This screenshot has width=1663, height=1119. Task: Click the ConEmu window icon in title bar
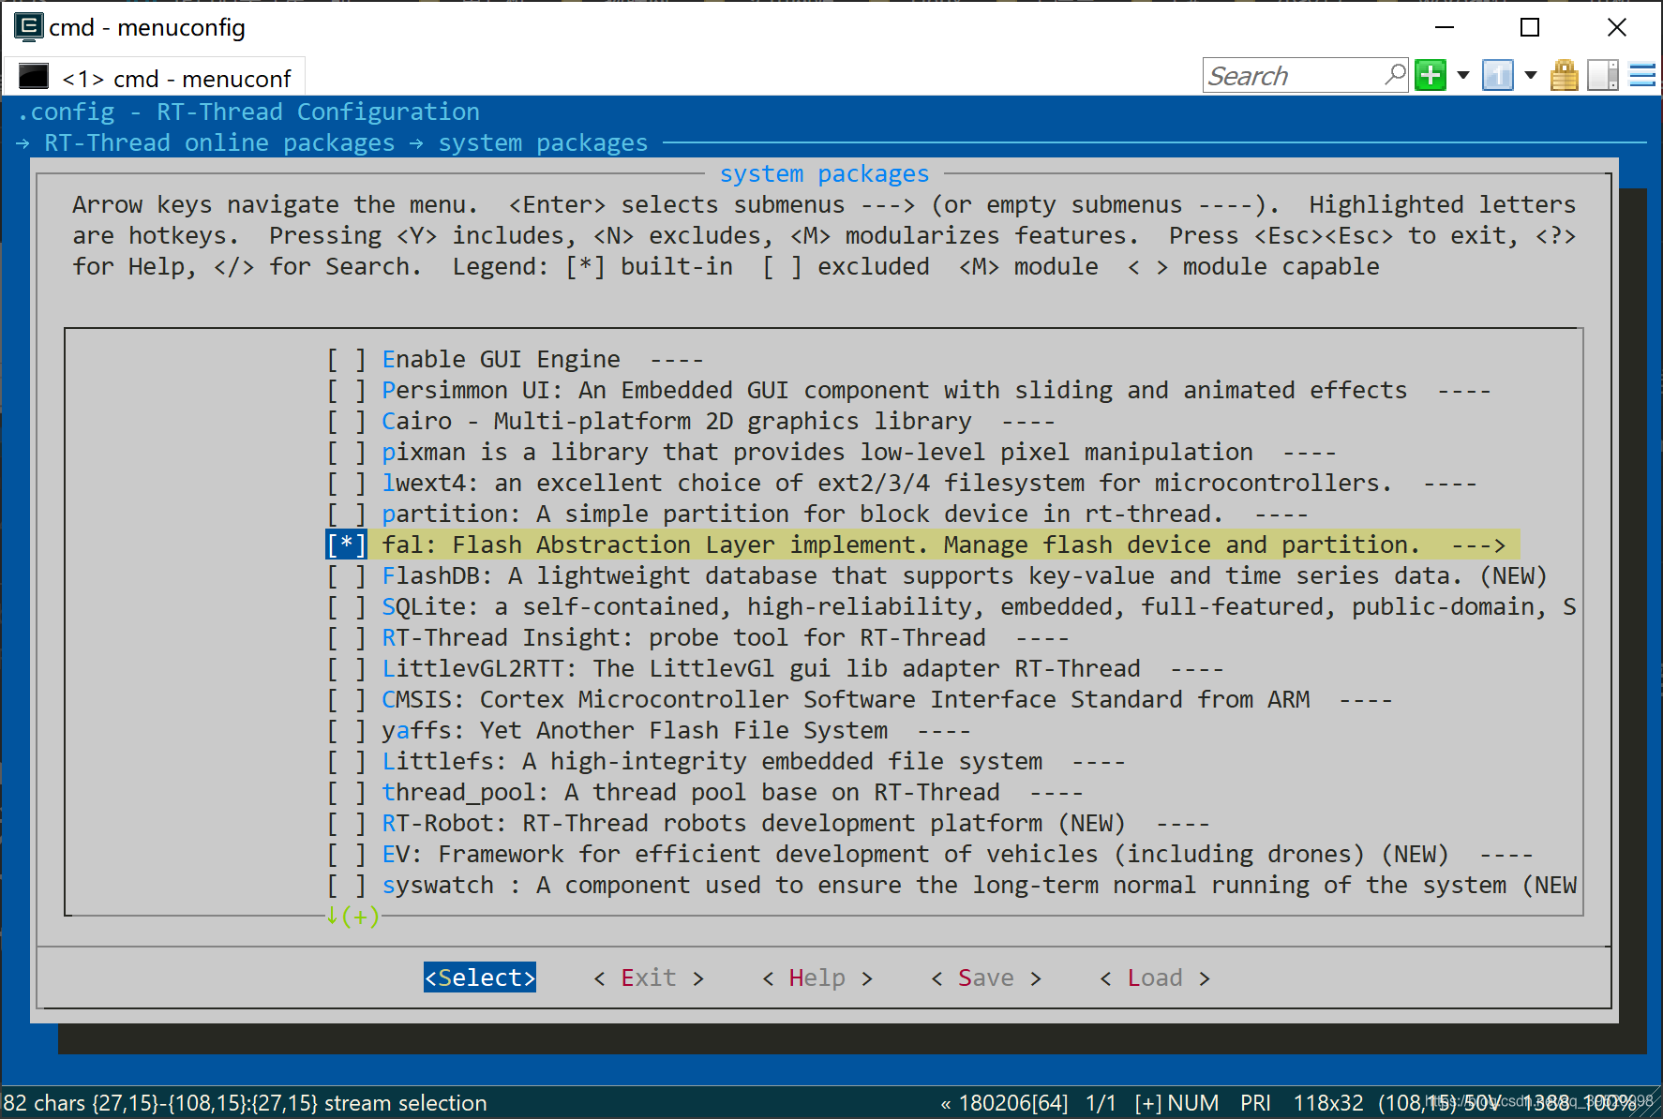28,26
